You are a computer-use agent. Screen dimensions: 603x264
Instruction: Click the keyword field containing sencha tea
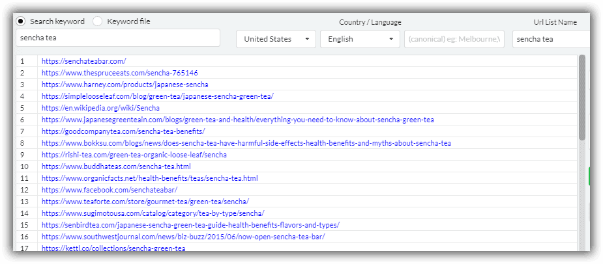[x=118, y=38]
